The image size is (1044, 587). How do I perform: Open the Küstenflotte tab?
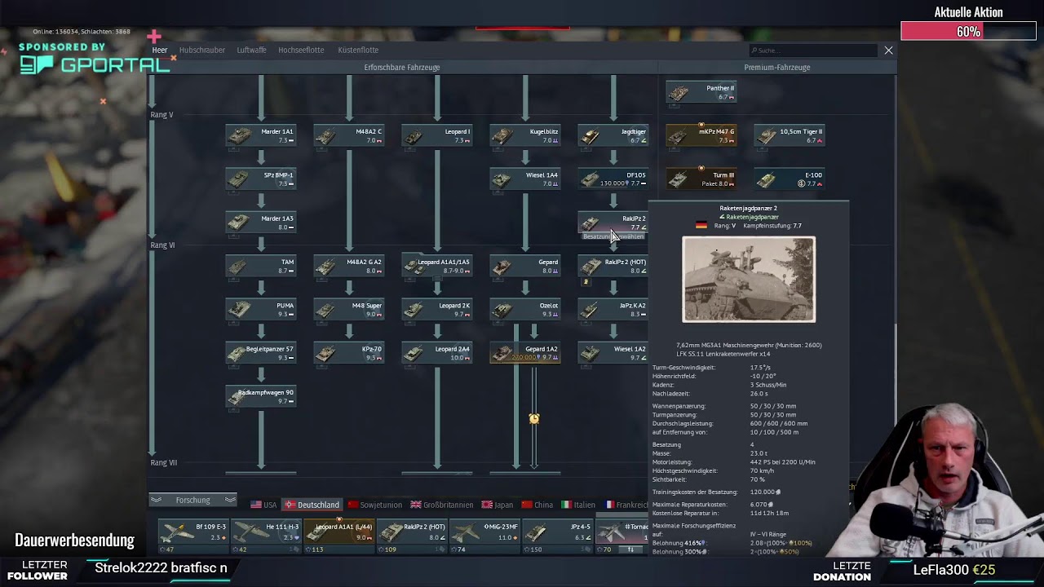coord(358,50)
